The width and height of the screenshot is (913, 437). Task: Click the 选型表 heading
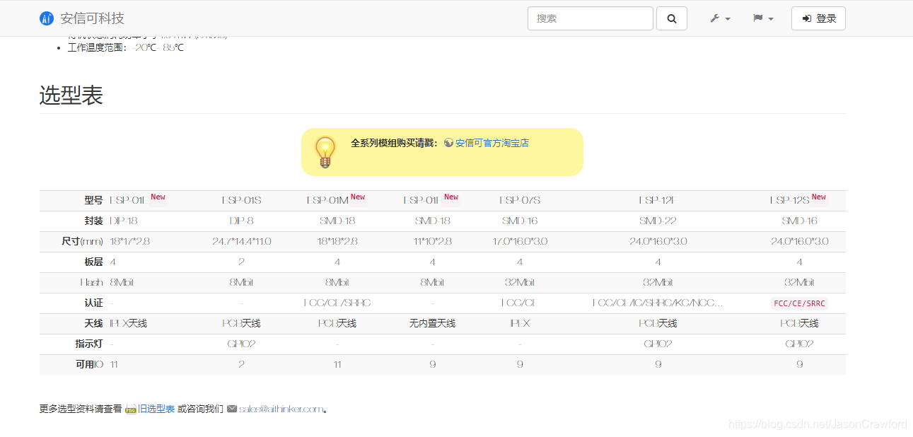coord(71,95)
